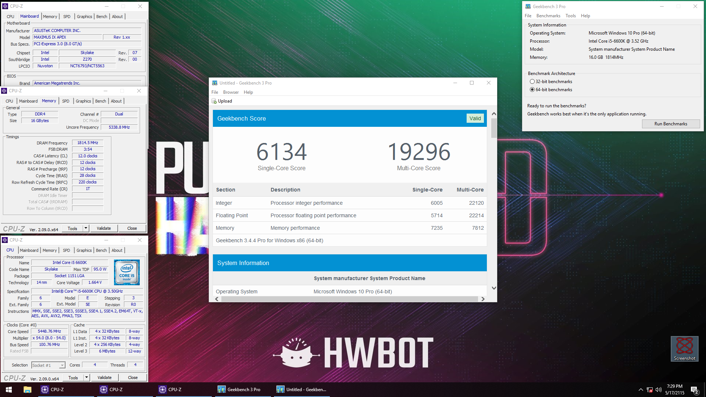Click CPU-Z mainboard window title icon
Viewport: 706px width, 397px height.
pyautogui.click(x=5, y=6)
